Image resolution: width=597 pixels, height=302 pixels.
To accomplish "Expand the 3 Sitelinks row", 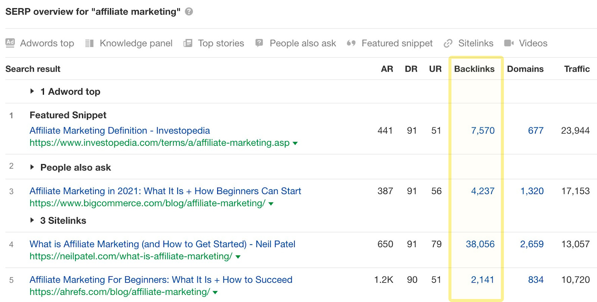I will [x=32, y=220].
